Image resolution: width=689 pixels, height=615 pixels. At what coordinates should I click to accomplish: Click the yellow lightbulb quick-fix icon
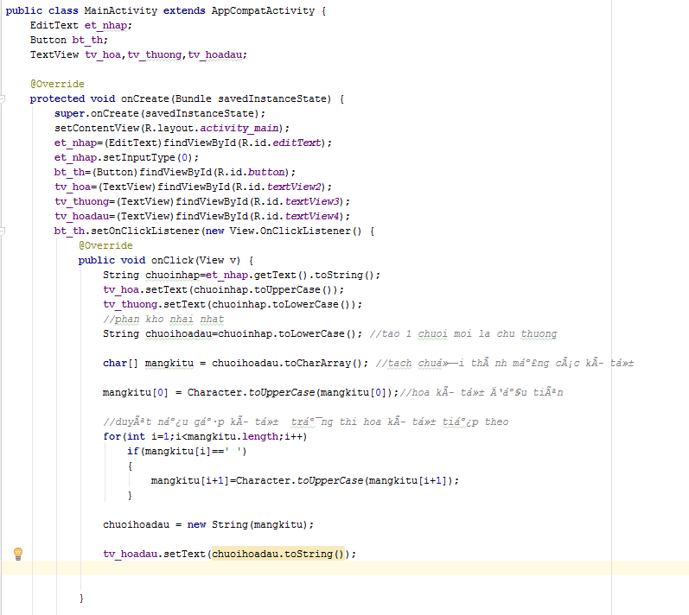pos(17,554)
